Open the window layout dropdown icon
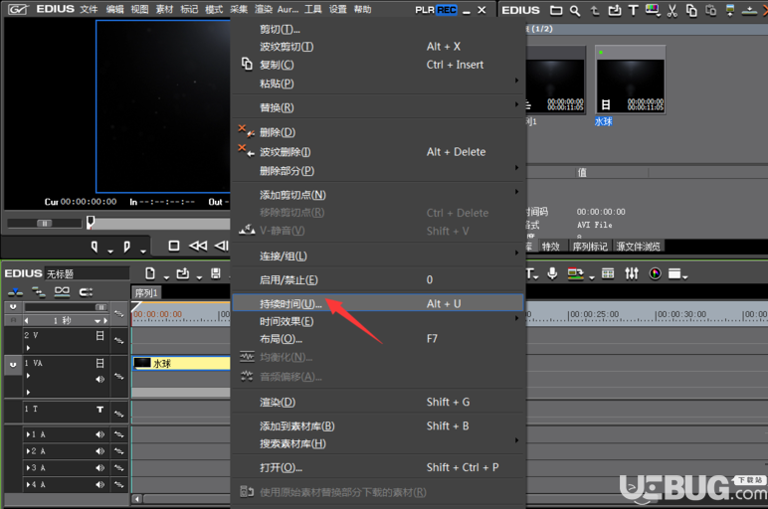The width and height of the screenshot is (768, 509). (x=677, y=274)
